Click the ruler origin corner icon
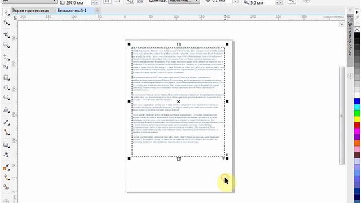 pyautogui.click(x=15, y=17)
